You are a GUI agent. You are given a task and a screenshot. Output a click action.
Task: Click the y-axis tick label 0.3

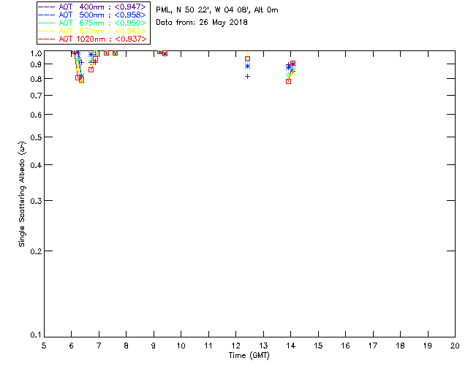point(36,201)
